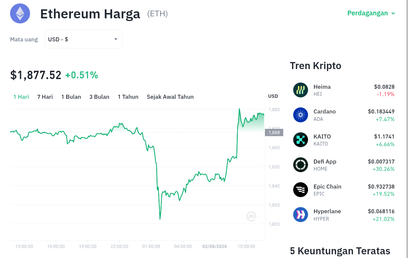Screen dimensions: 408x258
Task: Activate the 1 Hari timeframe
Action: (21, 97)
